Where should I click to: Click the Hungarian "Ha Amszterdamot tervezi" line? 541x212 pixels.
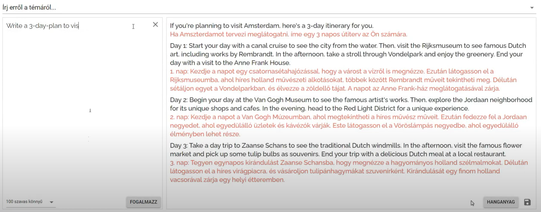tap(288, 34)
